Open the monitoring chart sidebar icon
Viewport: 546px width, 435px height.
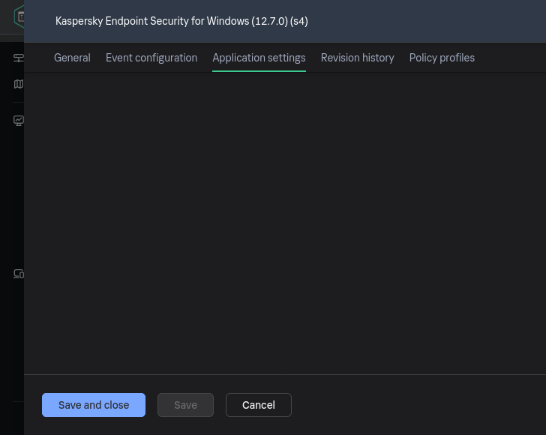[19, 120]
